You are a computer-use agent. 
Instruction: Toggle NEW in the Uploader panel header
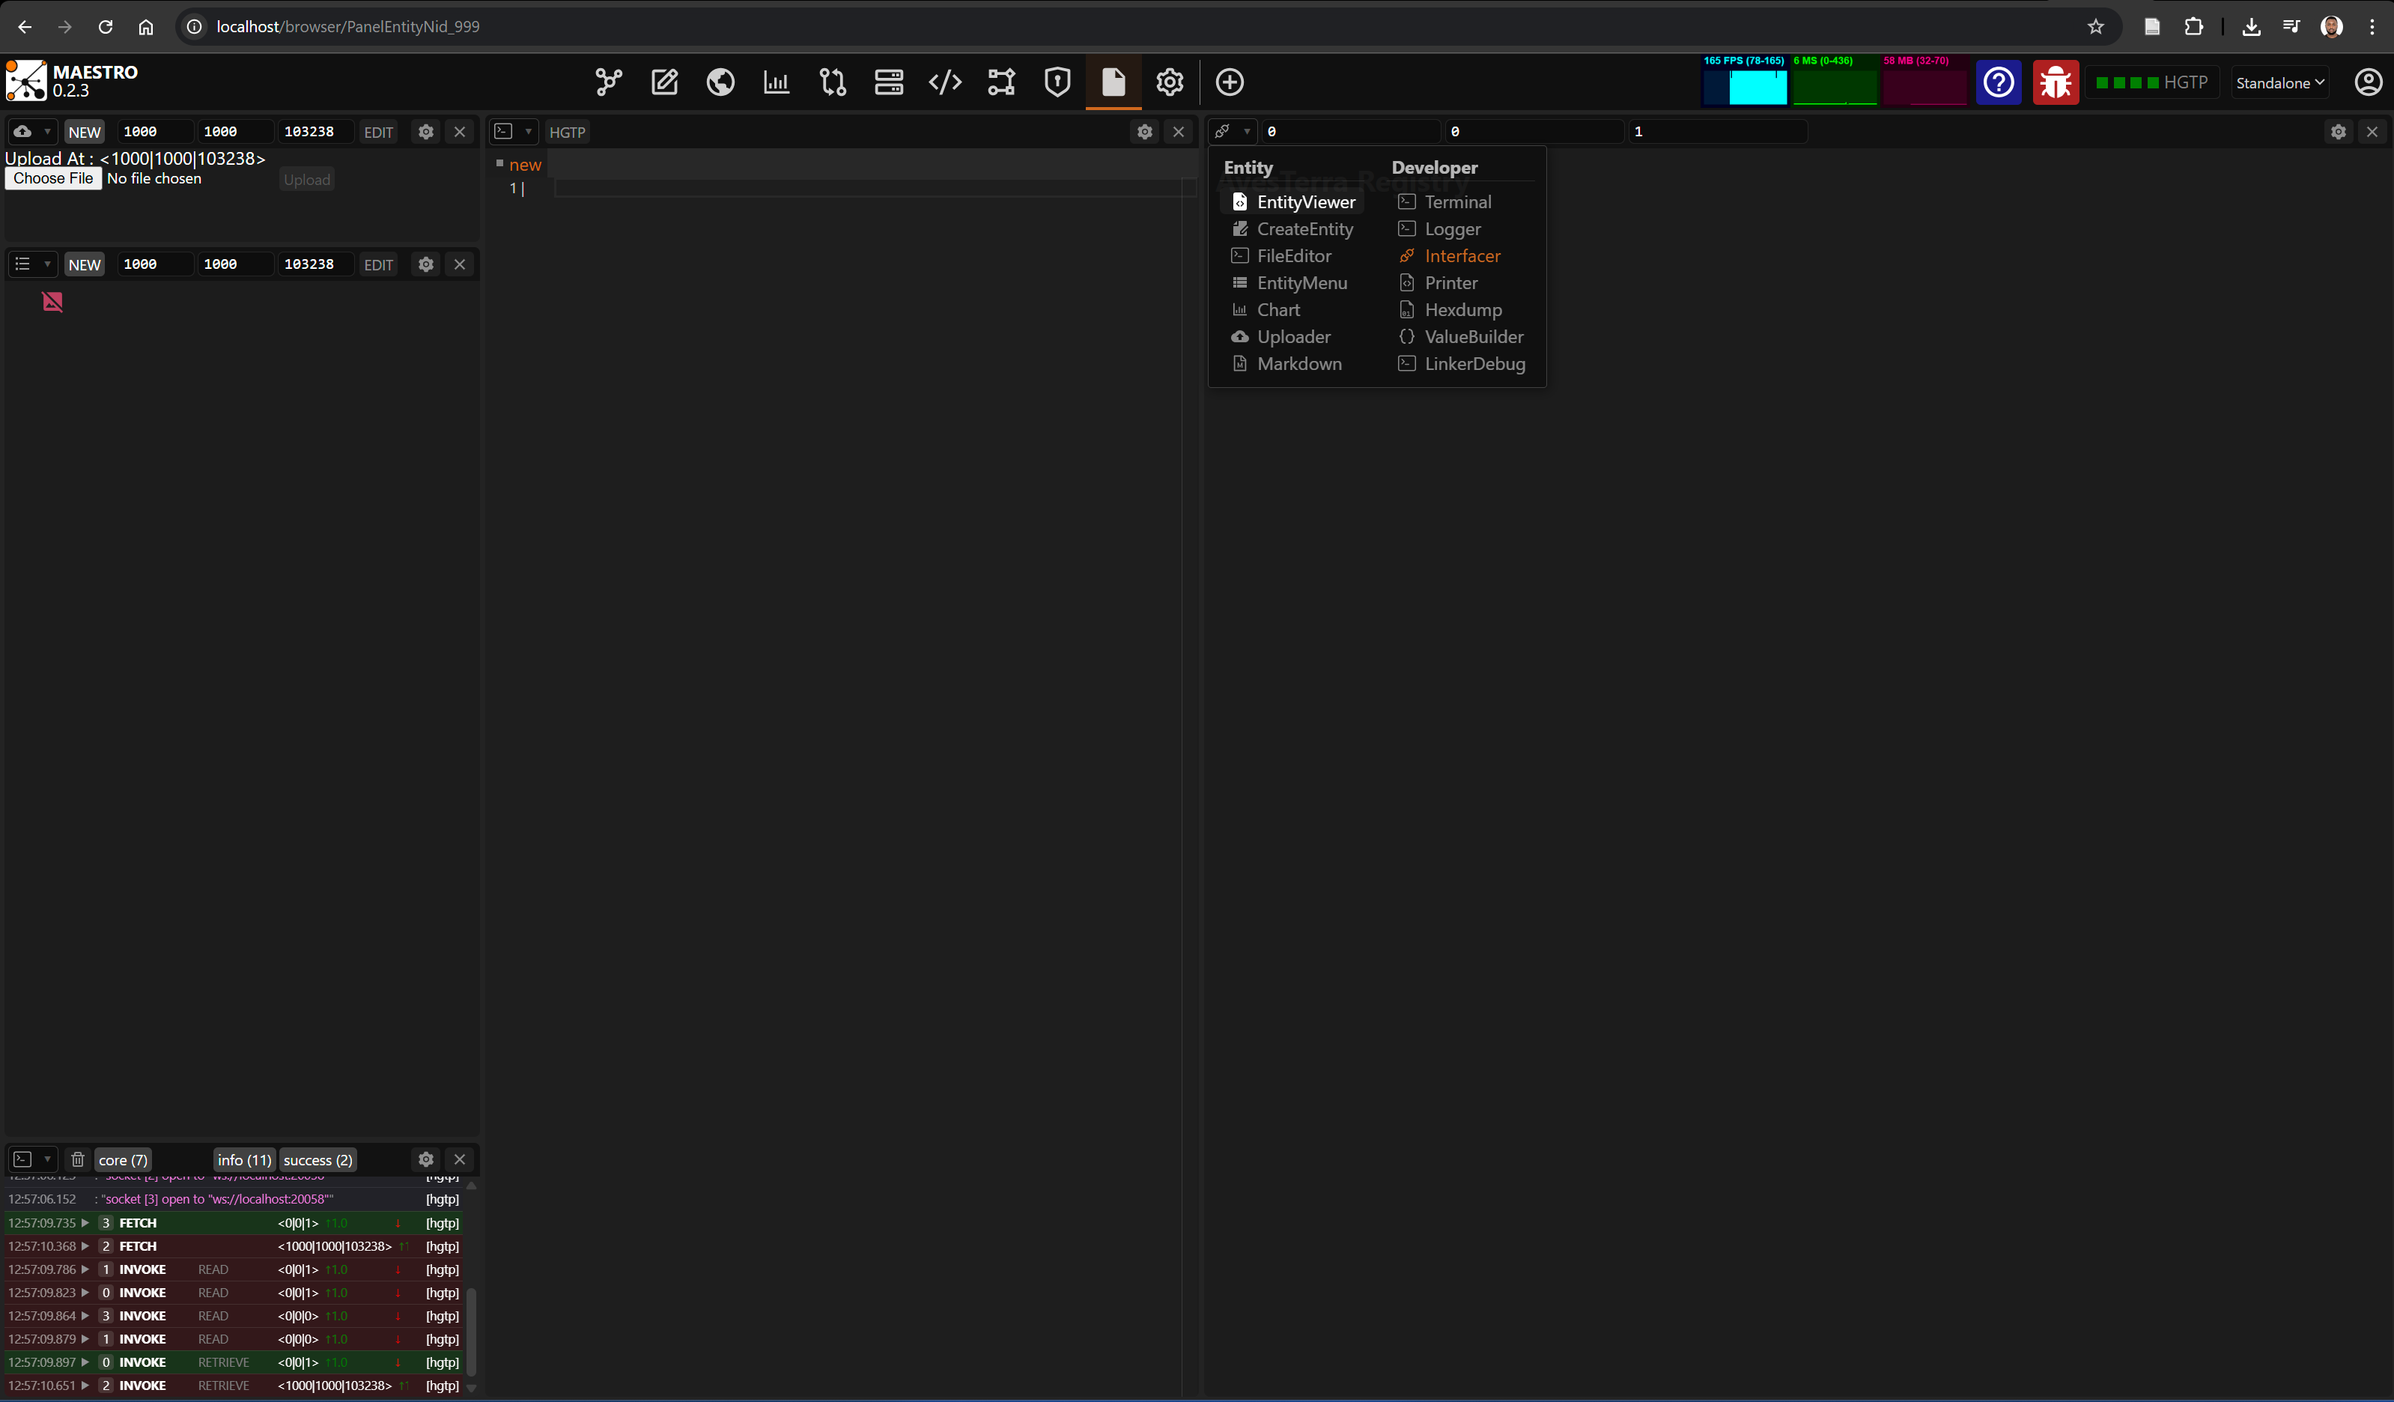click(85, 132)
